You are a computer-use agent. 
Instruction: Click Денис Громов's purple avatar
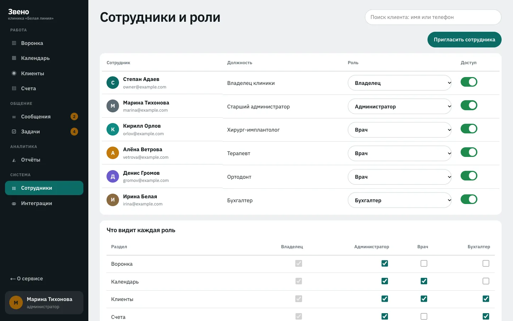click(x=113, y=177)
